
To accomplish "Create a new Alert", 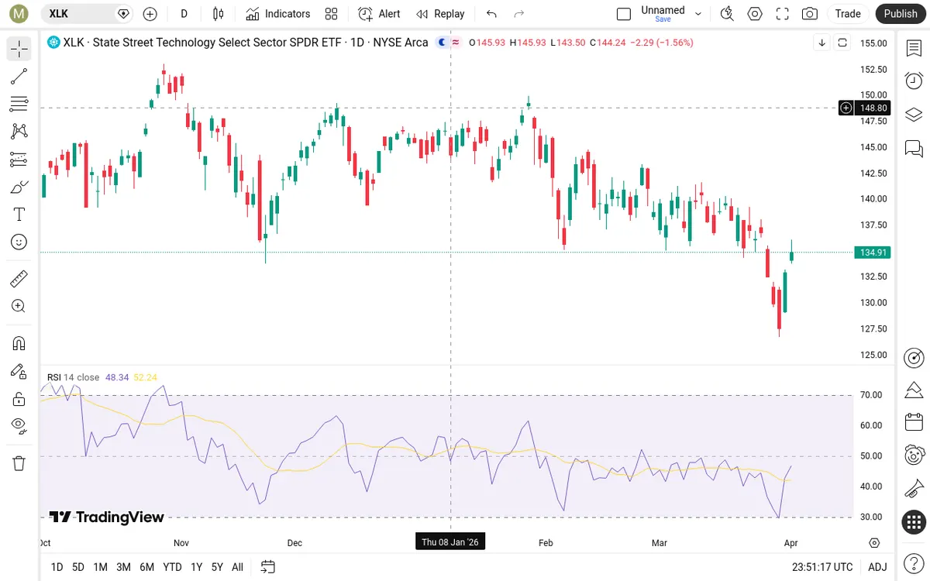I will point(380,14).
